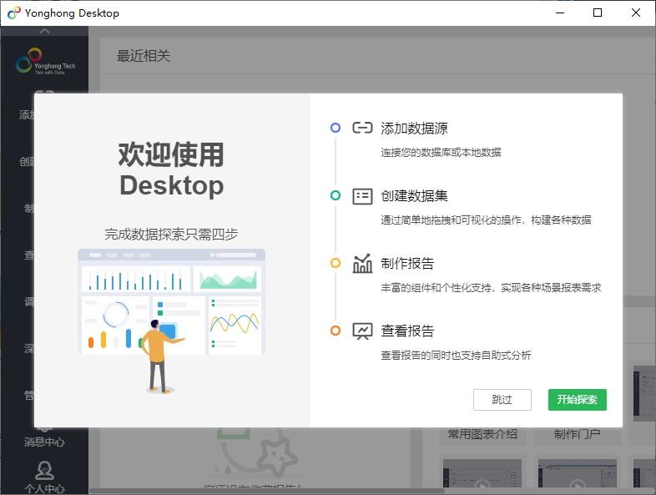Viewport: 656px width, 495px height.
Task: Maximize the Yonghong Desktop window
Action: click(598, 13)
